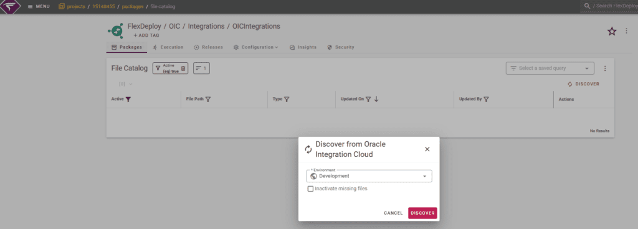
Task: Open project options kebab menu beside star
Action: (x=626, y=31)
